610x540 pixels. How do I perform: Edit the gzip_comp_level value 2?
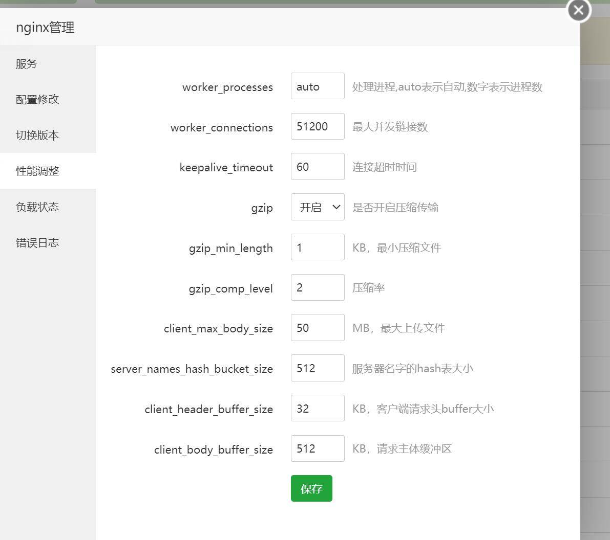(x=317, y=287)
